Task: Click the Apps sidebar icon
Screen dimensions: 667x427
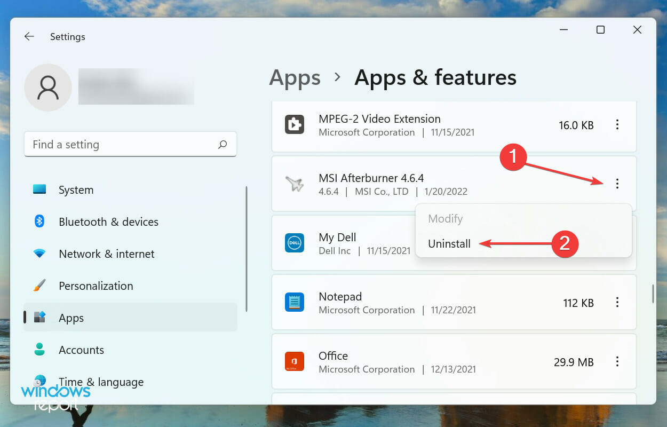Action: pos(39,318)
